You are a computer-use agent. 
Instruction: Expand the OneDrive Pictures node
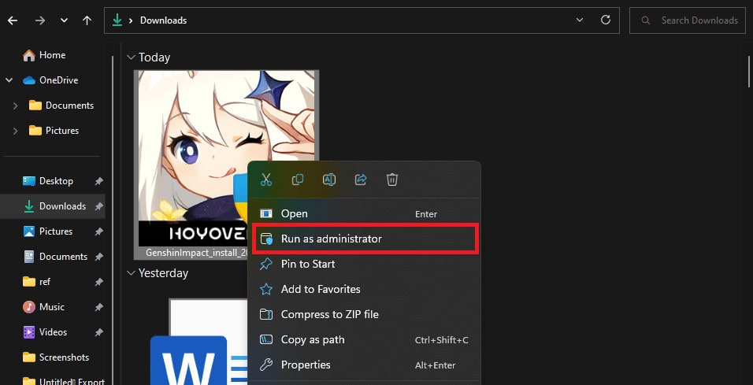(16, 131)
